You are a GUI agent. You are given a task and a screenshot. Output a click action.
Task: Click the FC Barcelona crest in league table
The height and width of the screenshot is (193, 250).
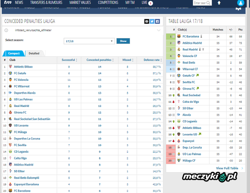pyautogui.click(x=179, y=36)
